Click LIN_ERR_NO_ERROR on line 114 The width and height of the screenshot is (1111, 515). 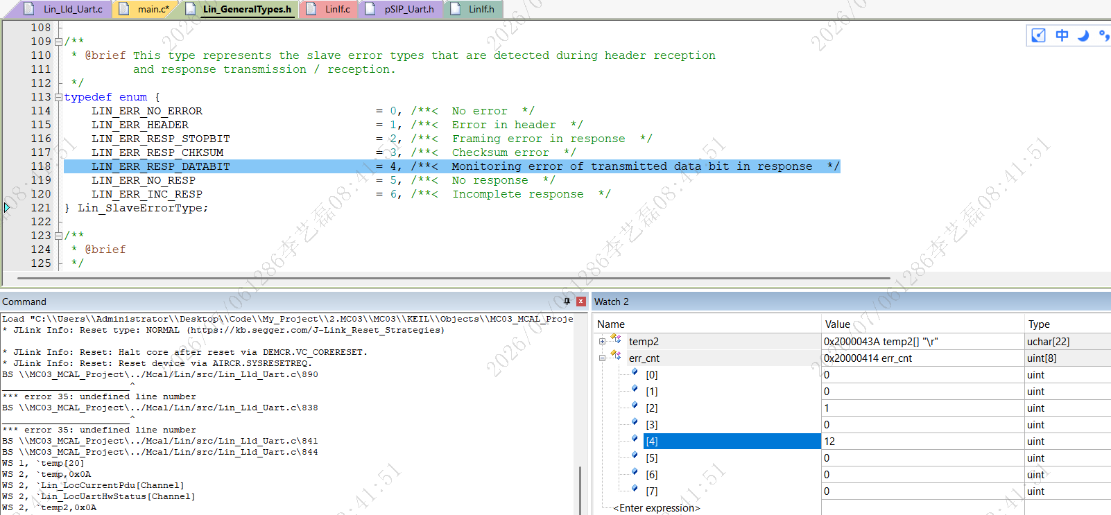click(147, 111)
